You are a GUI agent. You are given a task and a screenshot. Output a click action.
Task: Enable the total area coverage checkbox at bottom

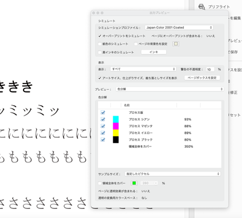tap(100, 183)
